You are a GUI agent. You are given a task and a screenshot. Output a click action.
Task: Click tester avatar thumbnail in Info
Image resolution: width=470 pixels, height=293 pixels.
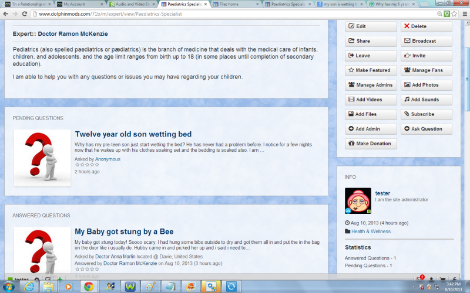(358, 200)
